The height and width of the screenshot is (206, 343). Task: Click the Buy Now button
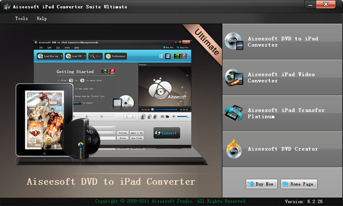(x=262, y=184)
